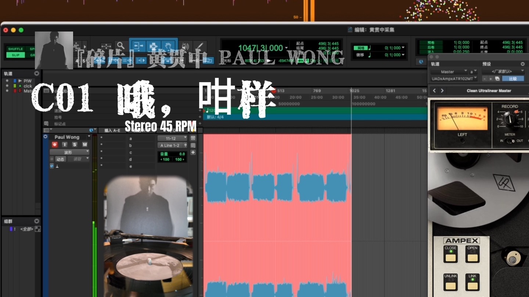This screenshot has height=297, width=529.
Task: Select the Grabber hand tool
Action: pyautogui.click(x=168, y=46)
